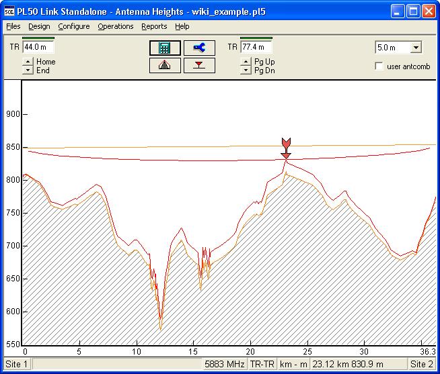Click the 77.4 m antenna height field
This screenshot has width=440, height=374.
pyautogui.click(x=256, y=48)
